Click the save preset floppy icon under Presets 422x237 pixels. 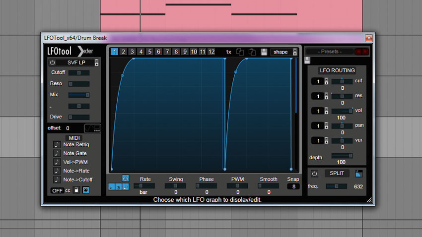pyautogui.click(x=307, y=60)
